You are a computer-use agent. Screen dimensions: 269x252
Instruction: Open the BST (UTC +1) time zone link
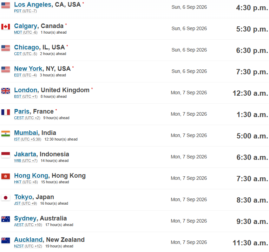pyautogui.click(x=26, y=96)
